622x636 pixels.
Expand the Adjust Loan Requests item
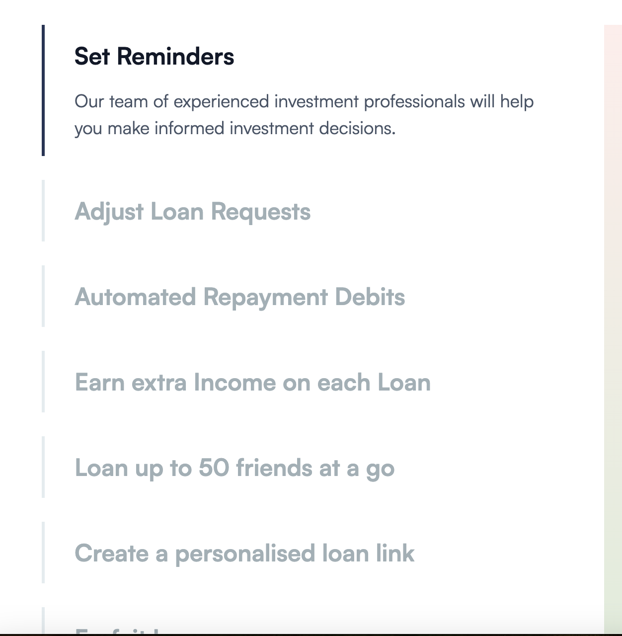click(192, 212)
